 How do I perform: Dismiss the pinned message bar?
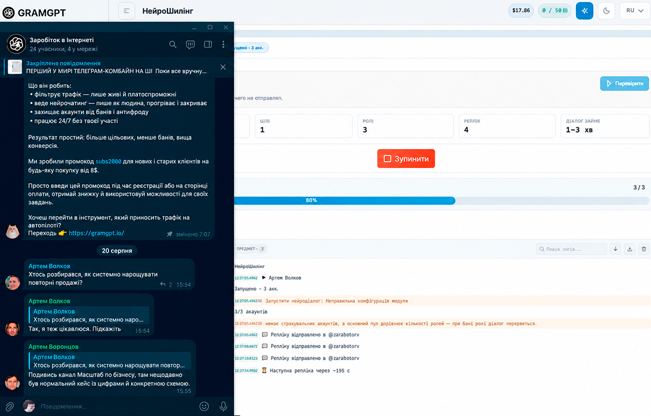click(x=223, y=67)
